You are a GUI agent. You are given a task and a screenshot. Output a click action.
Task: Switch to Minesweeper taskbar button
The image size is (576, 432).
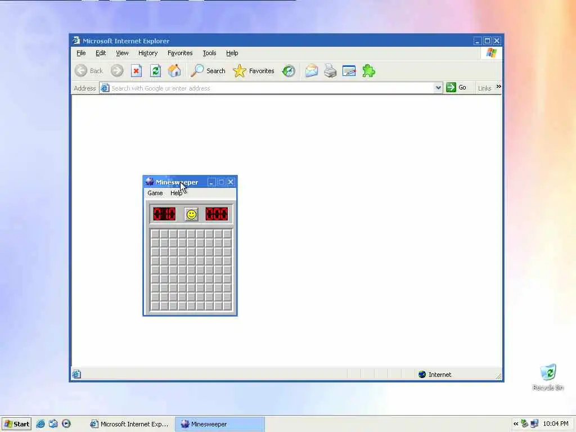pos(220,424)
